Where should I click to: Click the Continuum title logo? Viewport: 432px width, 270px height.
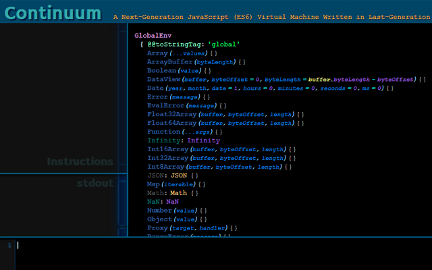pos(57,13)
